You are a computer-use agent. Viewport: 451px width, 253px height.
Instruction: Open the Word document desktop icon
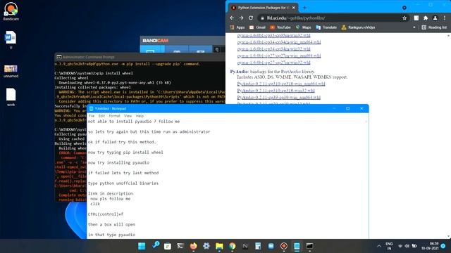tap(11, 40)
